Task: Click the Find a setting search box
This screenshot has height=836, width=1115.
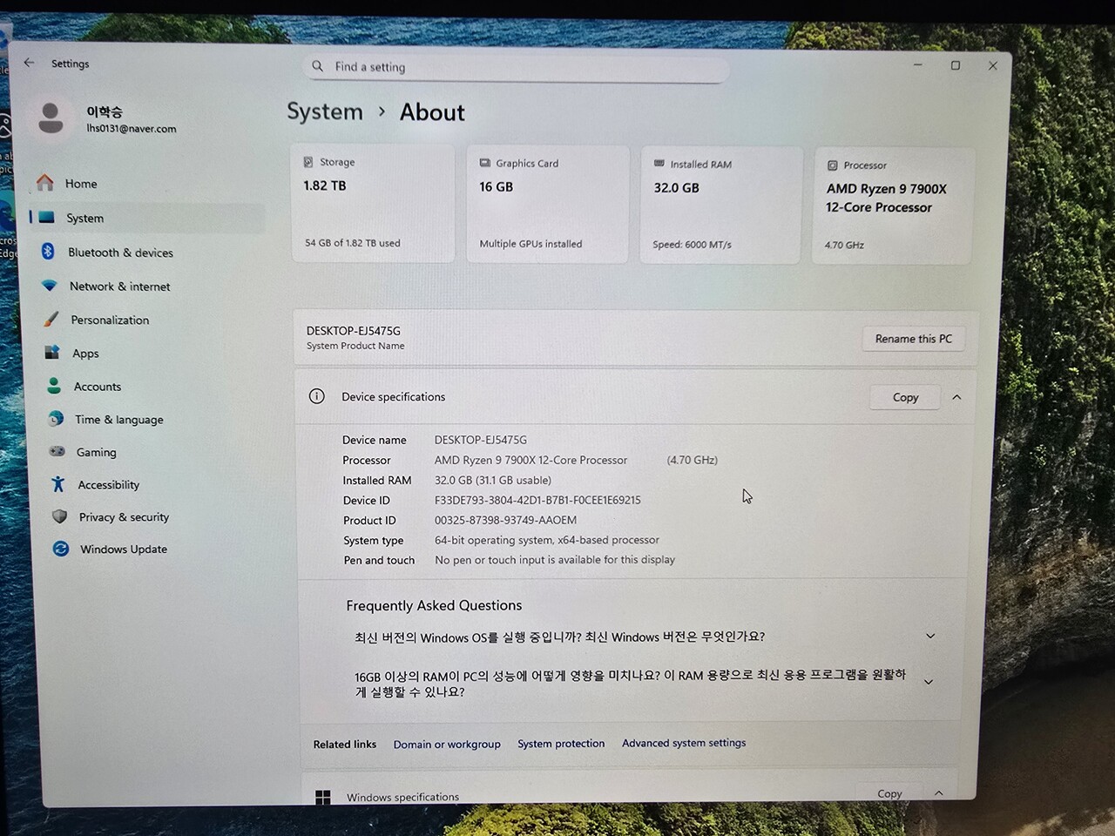Action: coord(518,67)
